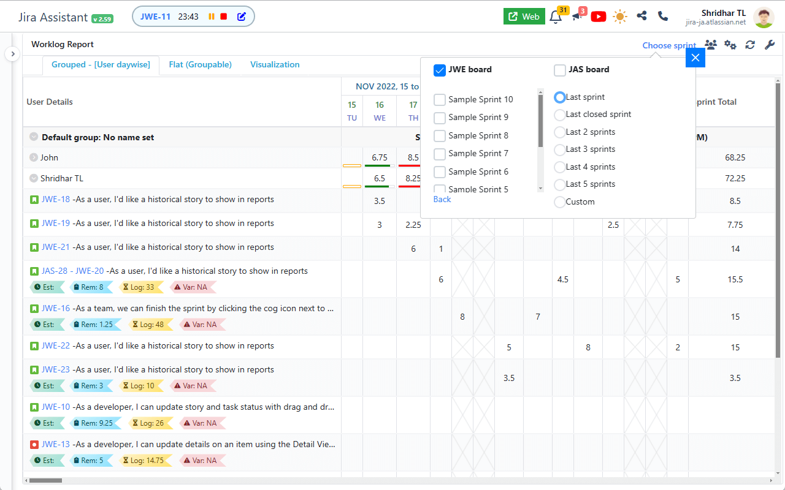Select the Last 2 sprints radio button
Image resolution: width=785 pixels, height=490 pixels.
tap(559, 132)
